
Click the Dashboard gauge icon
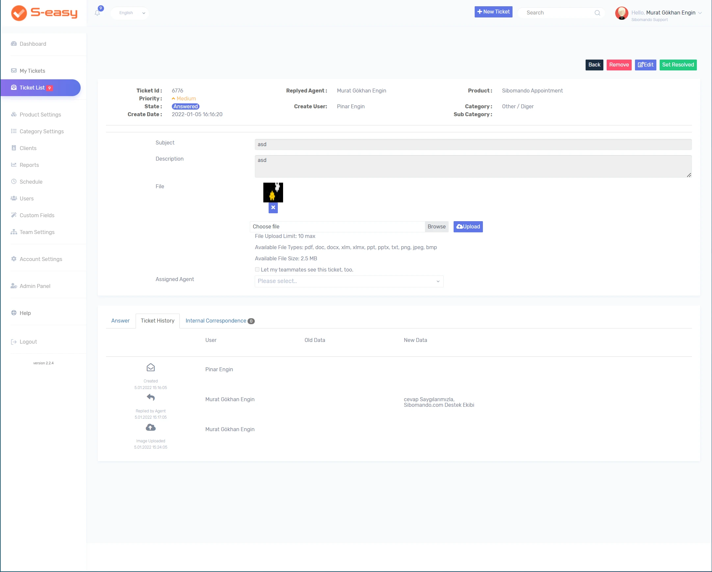tap(14, 43)
